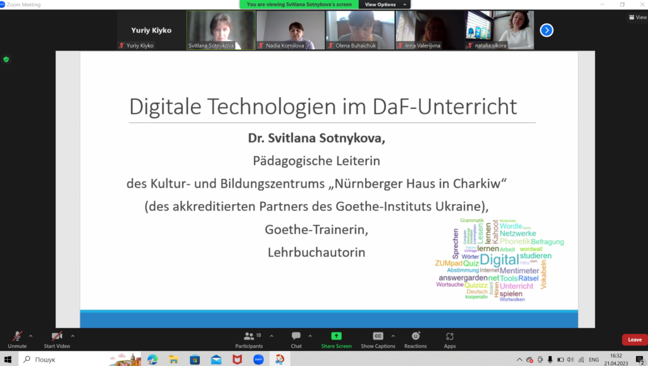Open McAfee from the taskbar
Screen dimensions: 648x366
237,360
